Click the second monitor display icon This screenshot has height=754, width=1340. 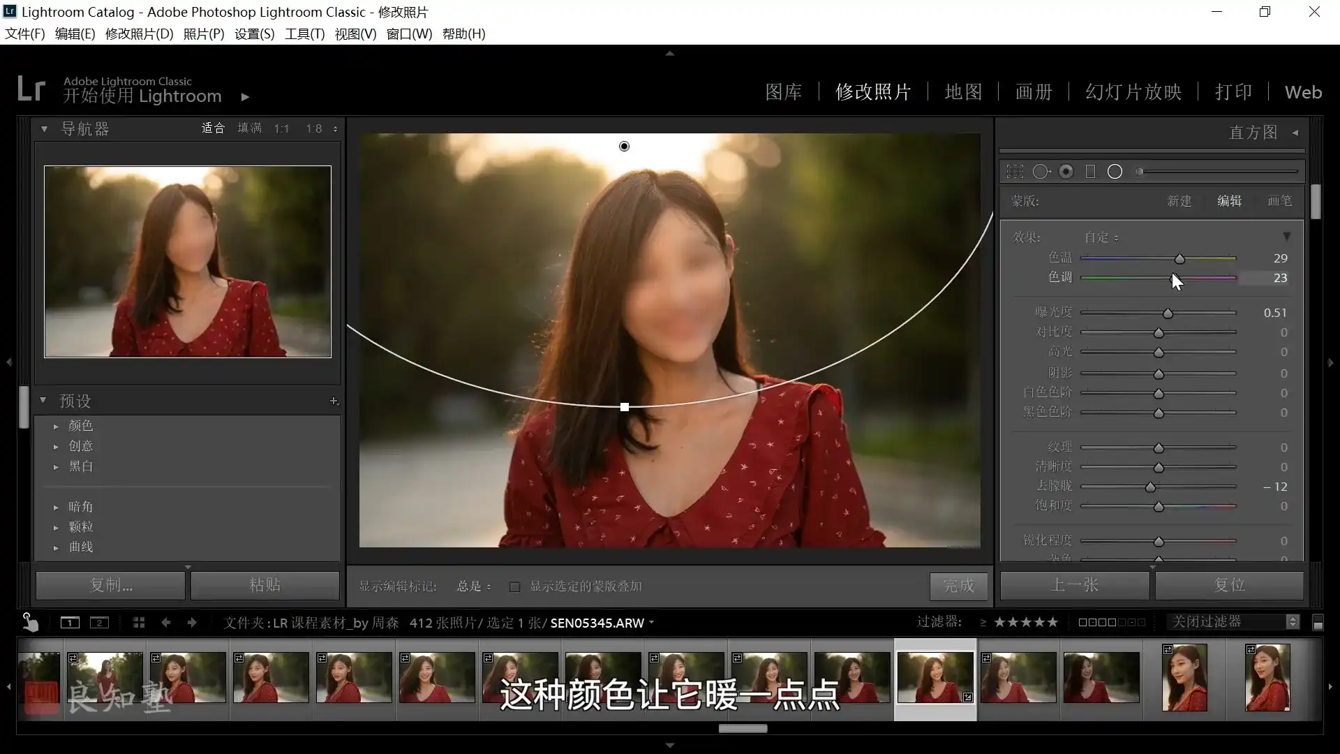(99, 623)
